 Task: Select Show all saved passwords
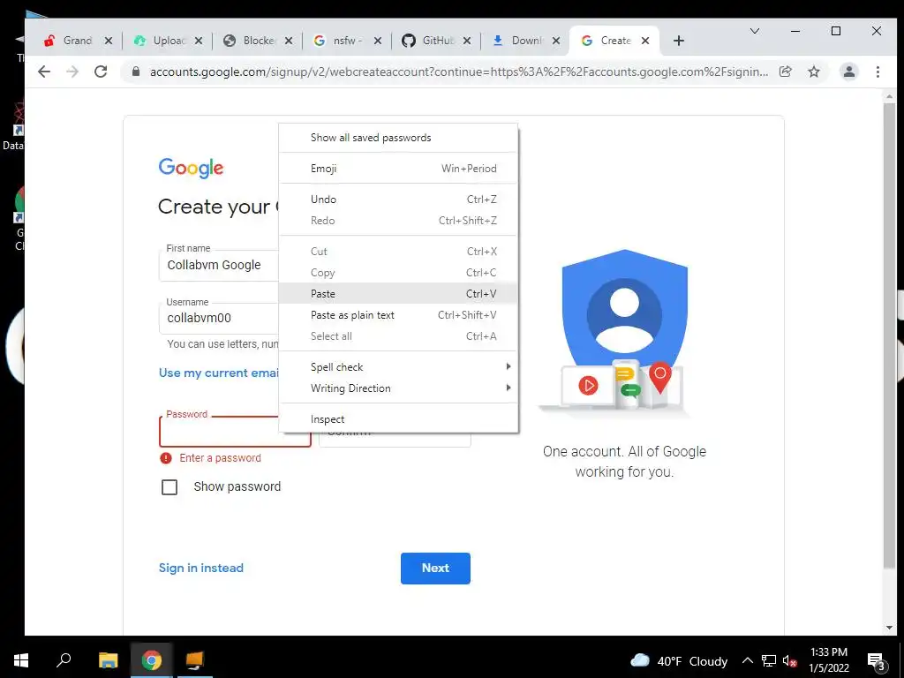[x=398, y=137]
